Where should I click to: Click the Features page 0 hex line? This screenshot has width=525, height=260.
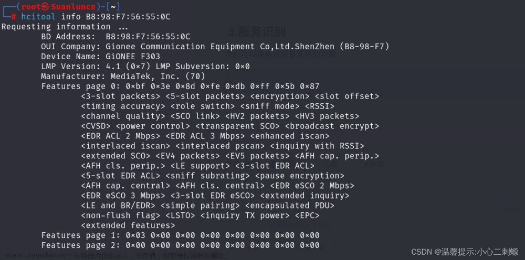pos(180,86)
